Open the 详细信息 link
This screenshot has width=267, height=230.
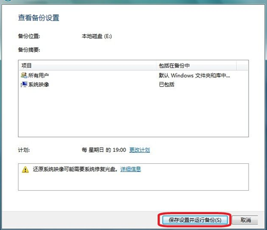coord(131,169)
